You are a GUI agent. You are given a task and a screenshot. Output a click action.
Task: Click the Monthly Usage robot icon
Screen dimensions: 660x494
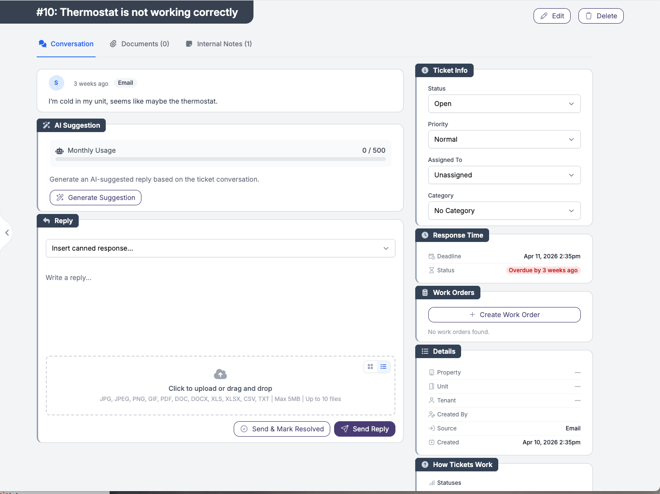click(x=59, y=151)
